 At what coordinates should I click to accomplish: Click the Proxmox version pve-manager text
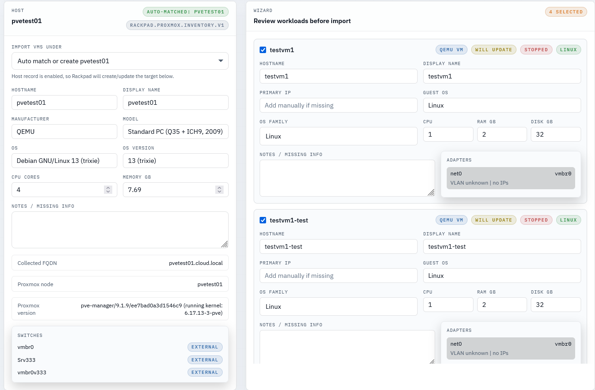click(x=152, y=309)
